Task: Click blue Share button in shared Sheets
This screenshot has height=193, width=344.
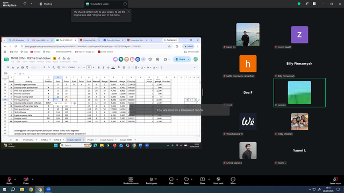Action: pos(181,60)
